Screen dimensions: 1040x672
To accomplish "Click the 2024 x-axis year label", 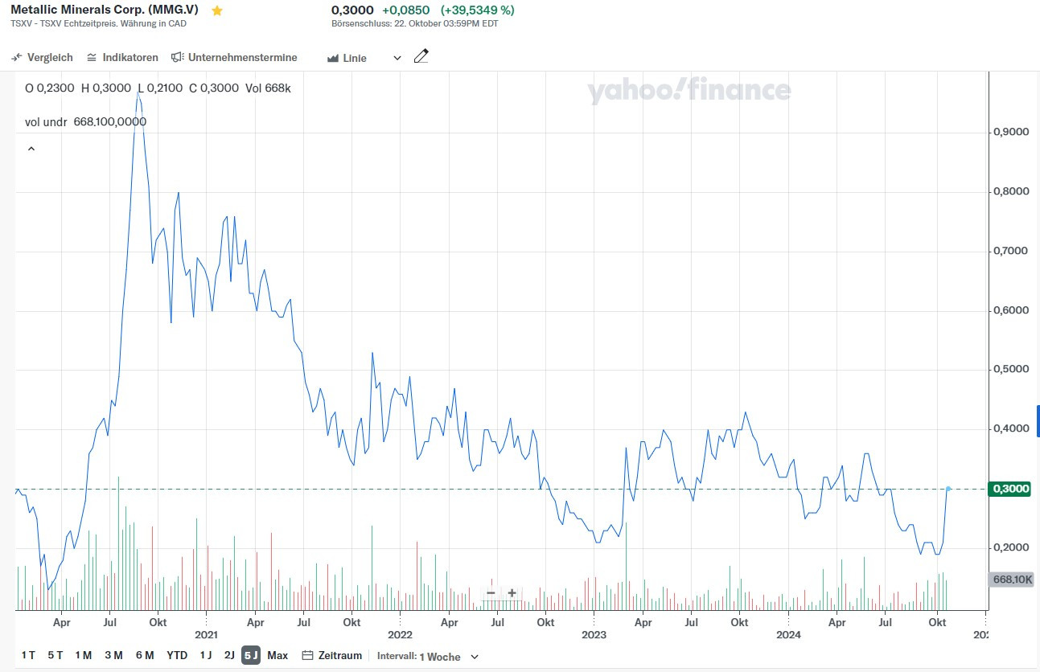I will coord(788,635).
